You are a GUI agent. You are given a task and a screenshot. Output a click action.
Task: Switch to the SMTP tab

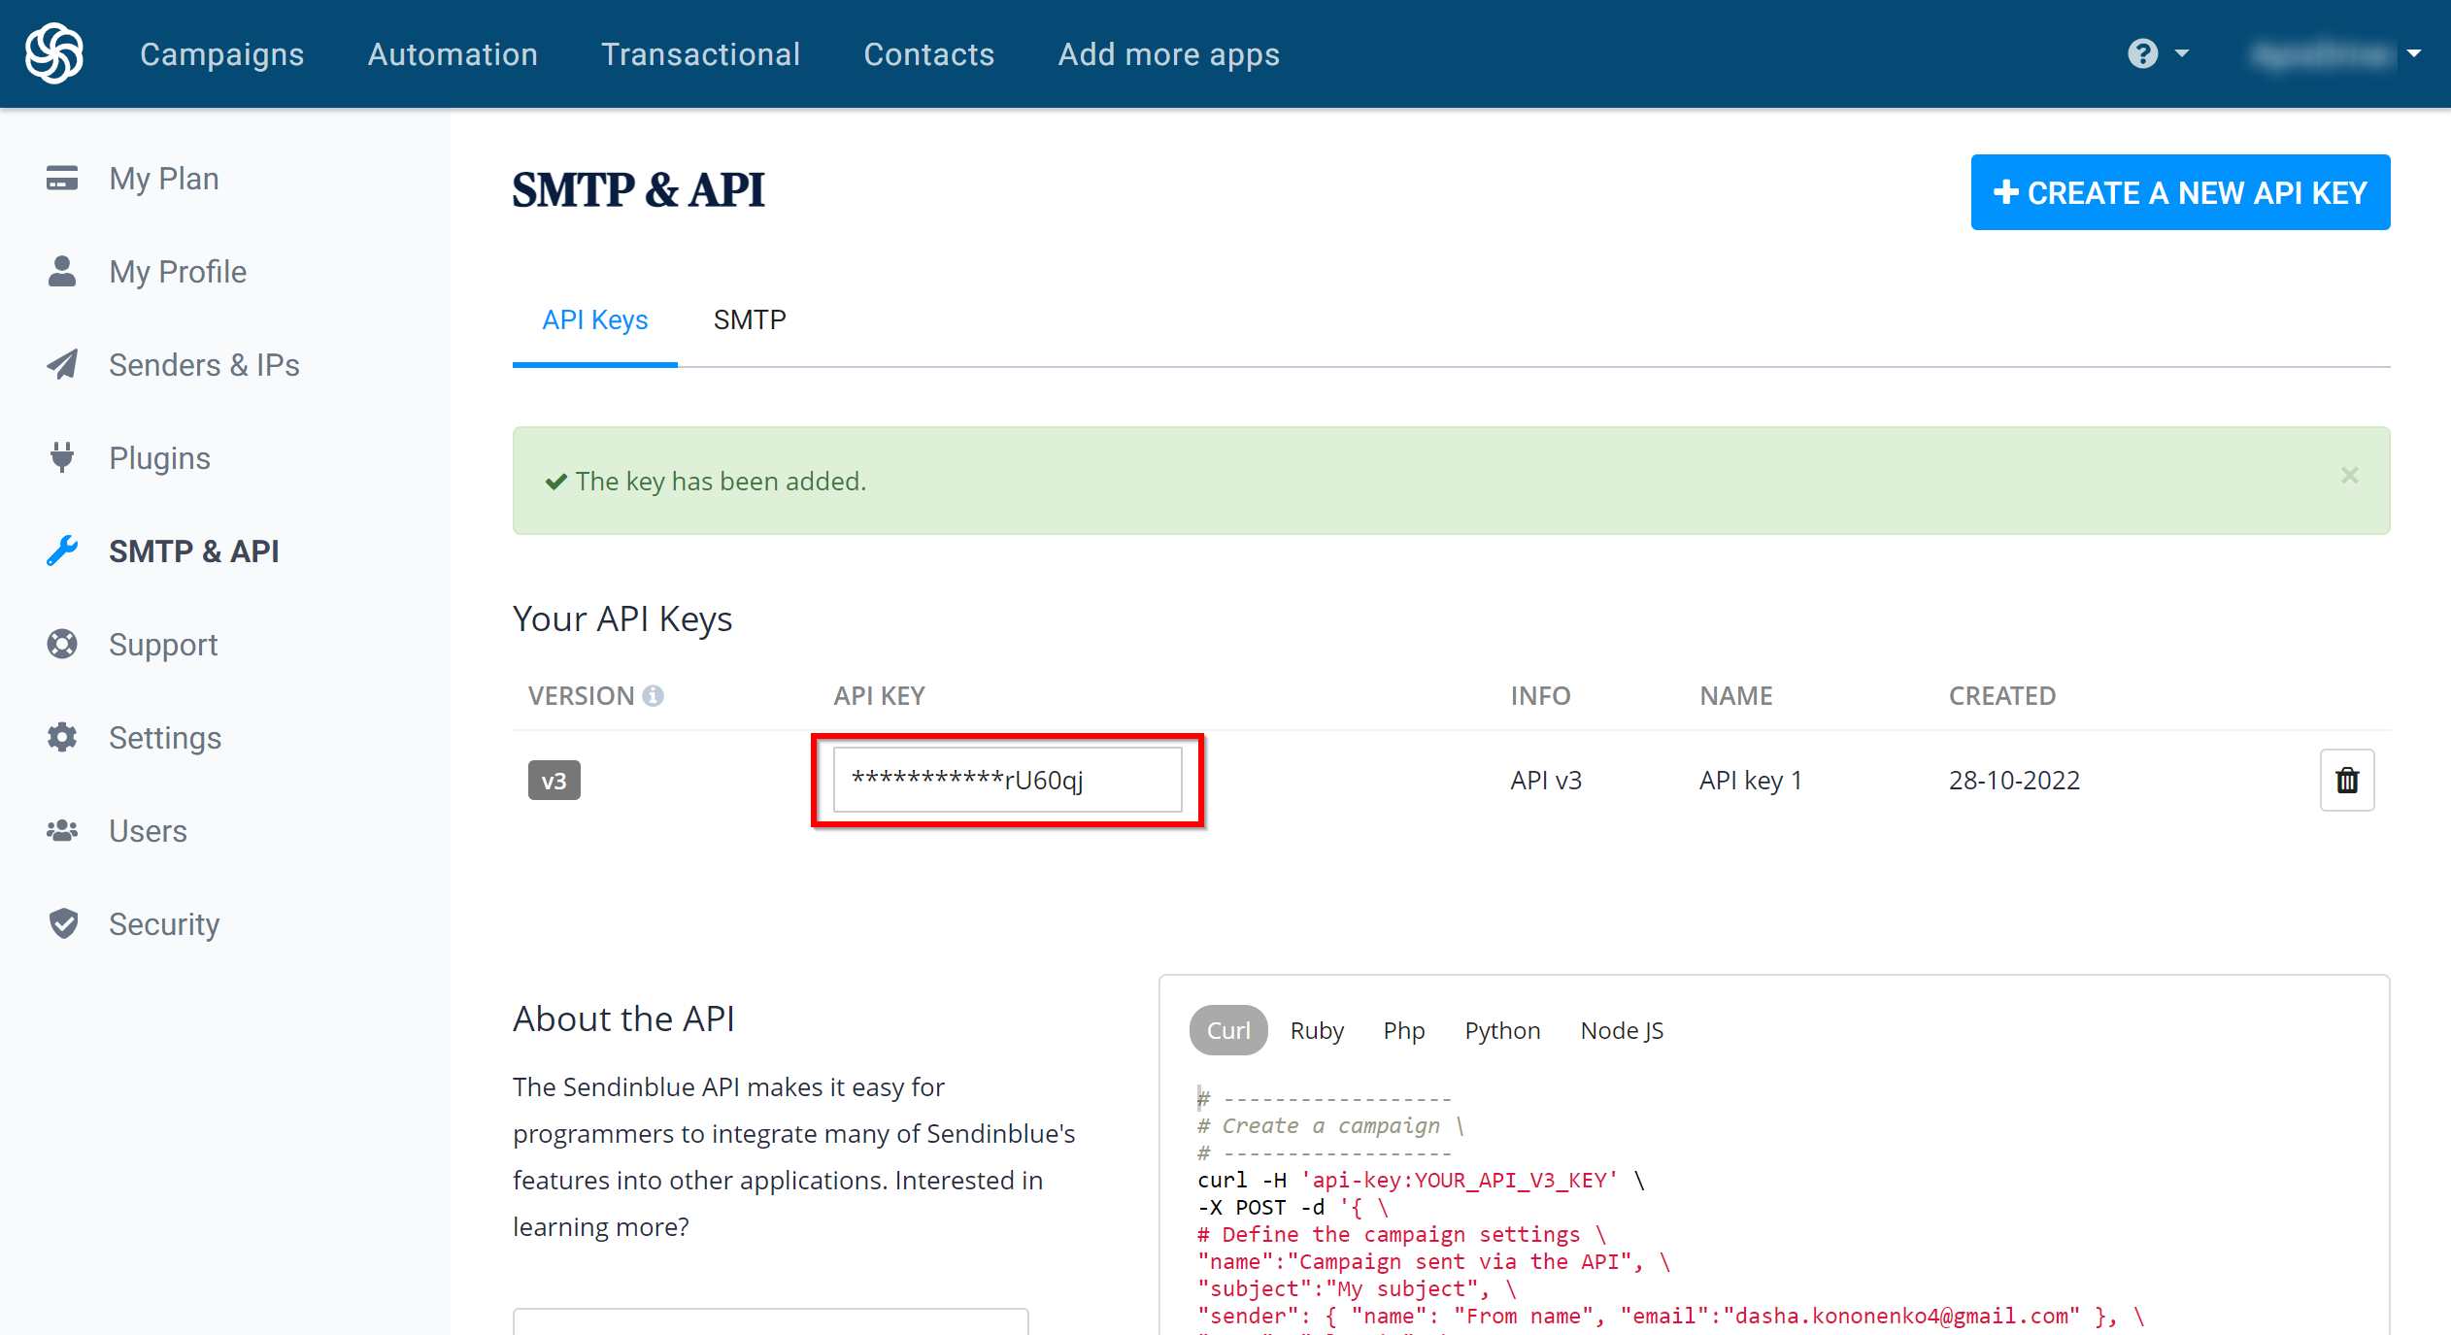(750, 320)
